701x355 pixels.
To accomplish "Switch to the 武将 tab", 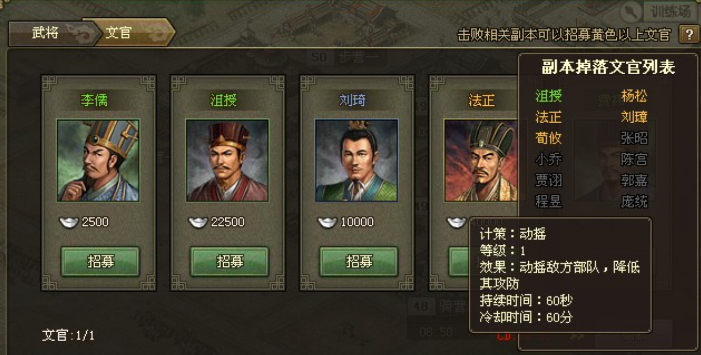I will click(46, 33).
